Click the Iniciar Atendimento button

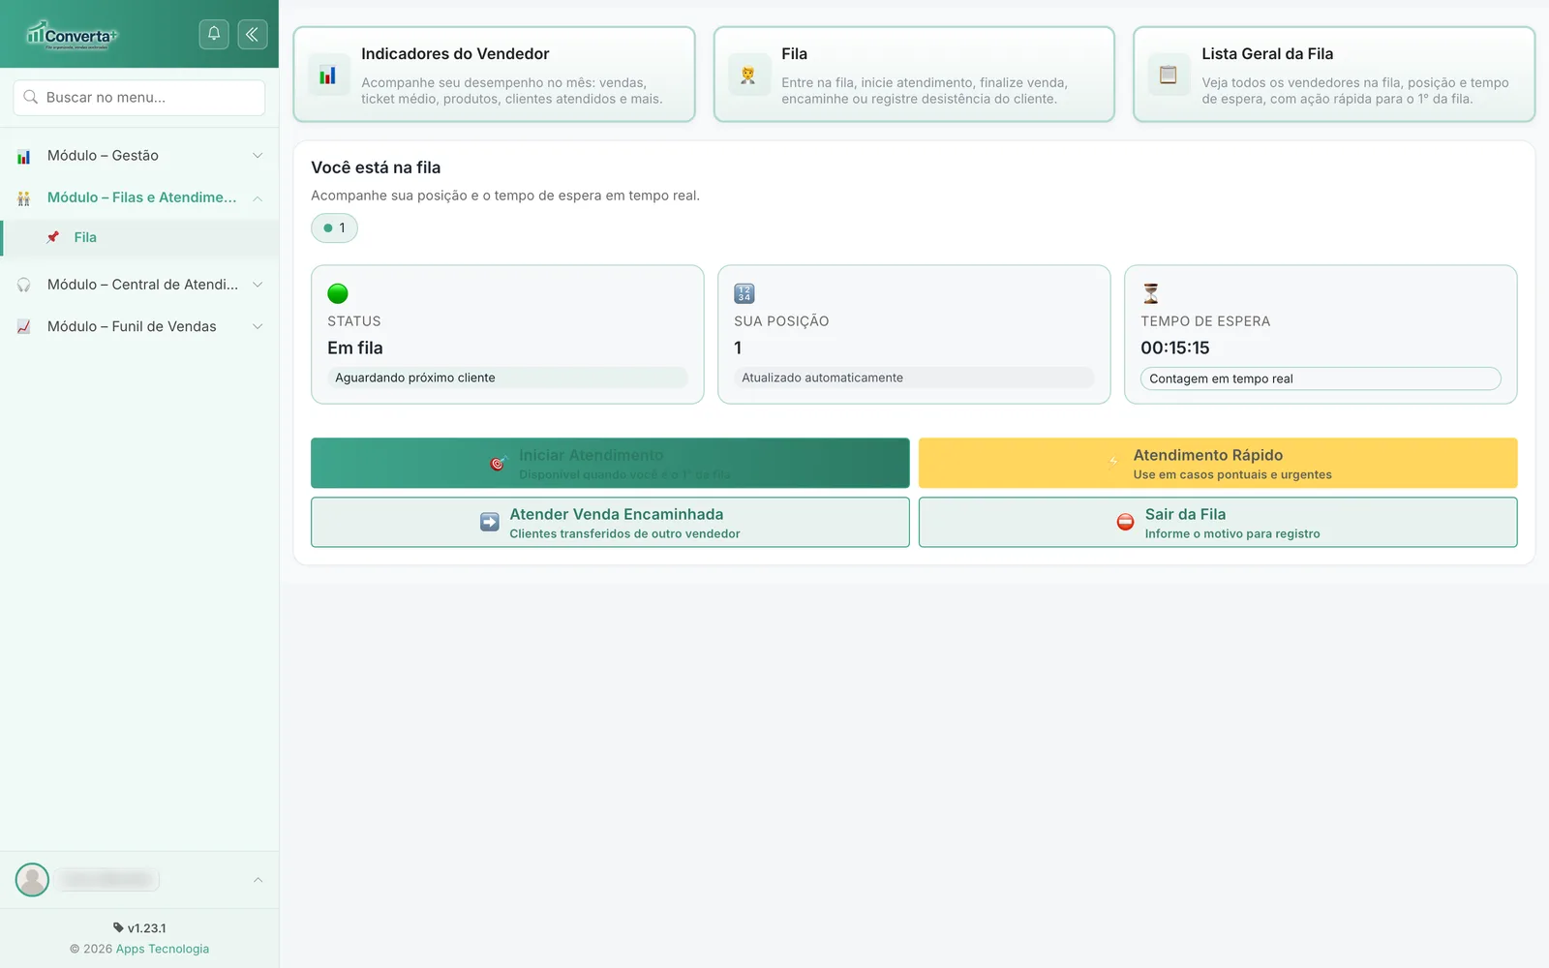[x=610, y=463]
